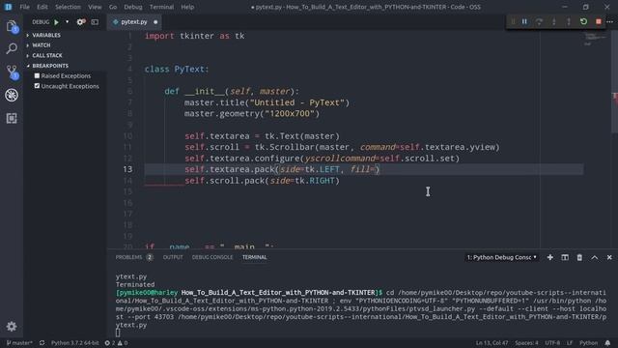Open the Manage gear at sidebar bottom
618x348 pixels.
click(12, 327)
